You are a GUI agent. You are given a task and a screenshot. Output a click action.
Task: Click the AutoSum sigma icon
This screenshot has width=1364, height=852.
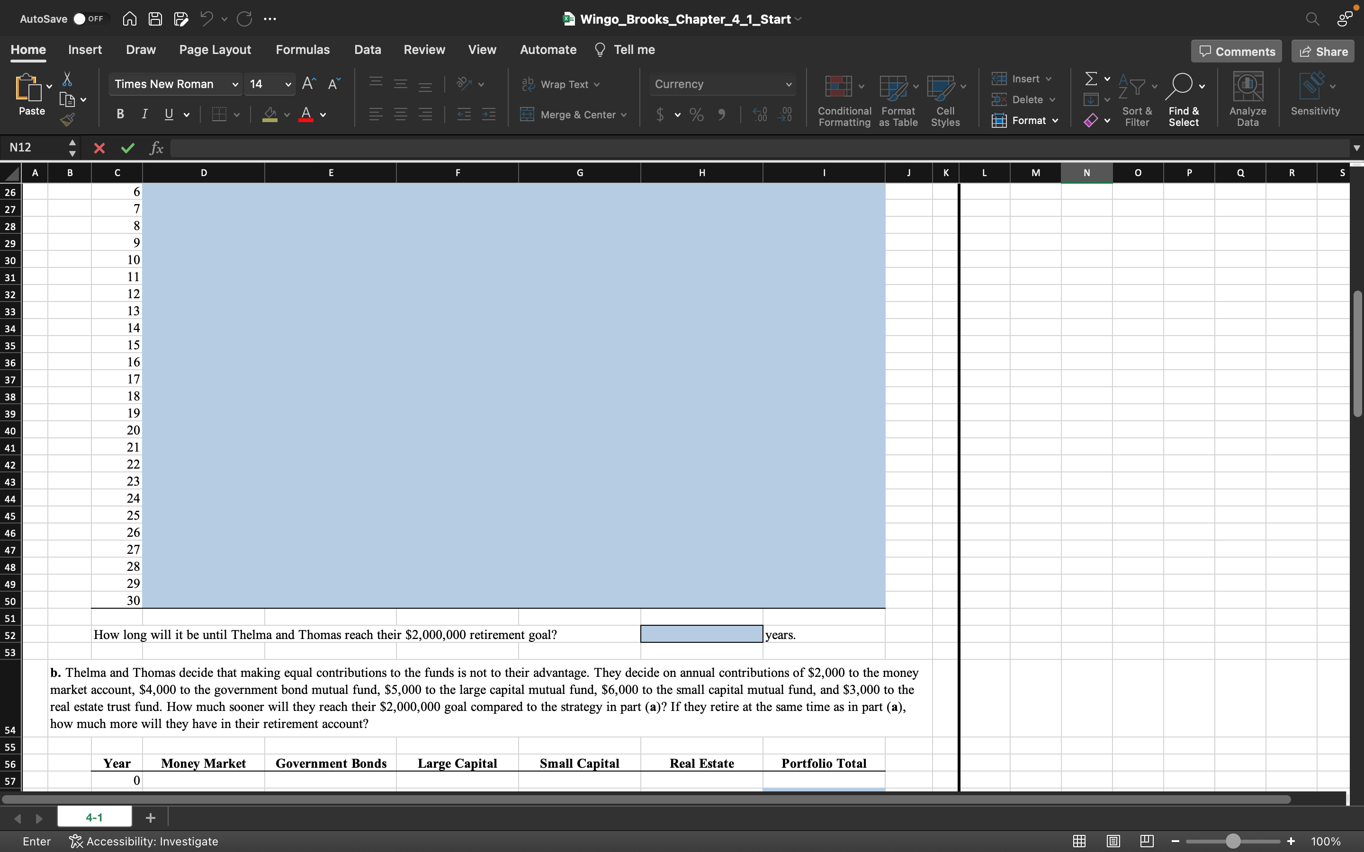(1091, 79)
